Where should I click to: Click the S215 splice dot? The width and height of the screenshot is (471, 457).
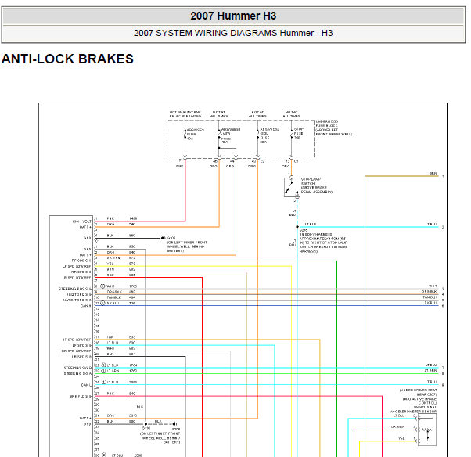tap(297, 227)
